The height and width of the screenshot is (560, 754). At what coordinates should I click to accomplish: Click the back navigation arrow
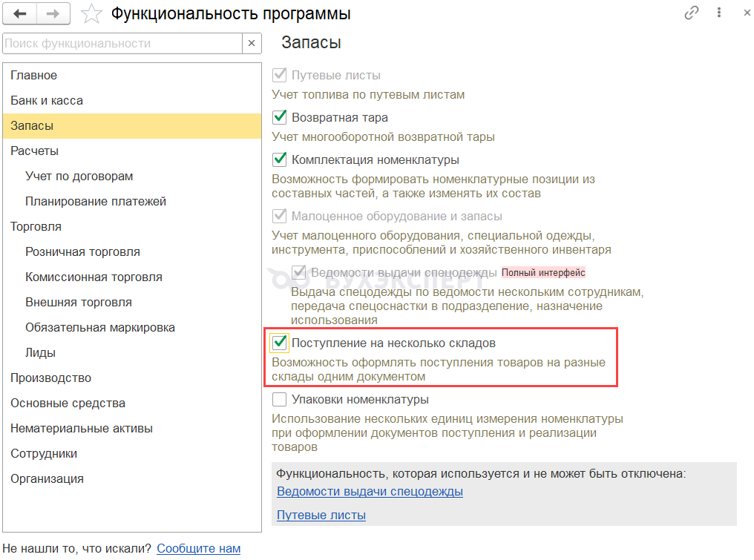pos(20,14)
